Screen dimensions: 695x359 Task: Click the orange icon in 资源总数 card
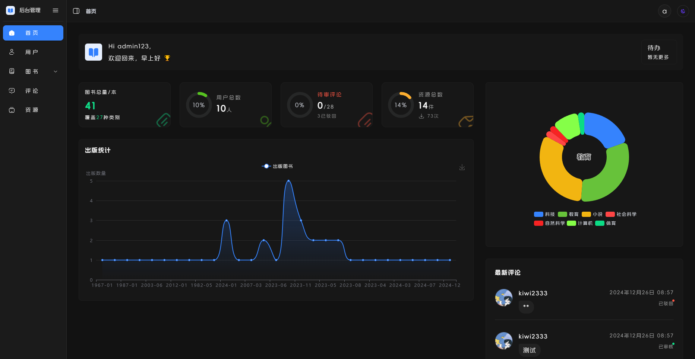point(466,121)
